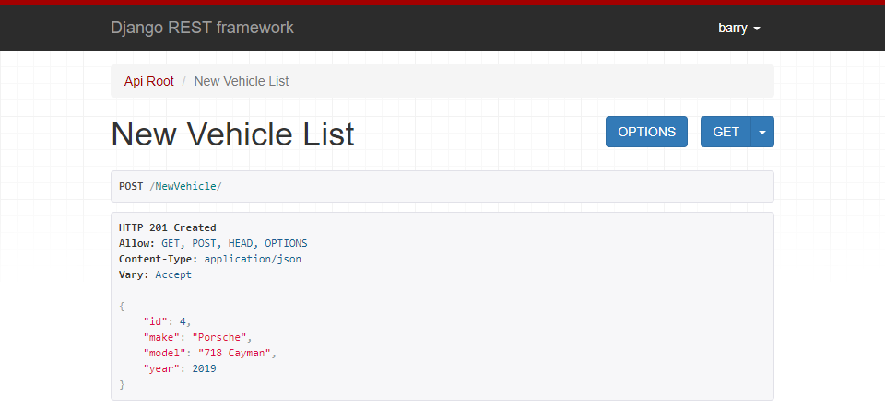Click the /NewVehicle/ request path text
Screen dimensions: 885x419
tap(185, 186)
